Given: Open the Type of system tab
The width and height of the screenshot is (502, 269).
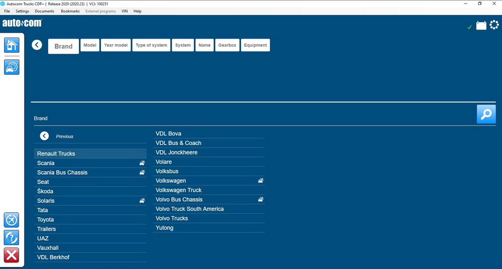Looking at the screenshot, I should (151, 45).
